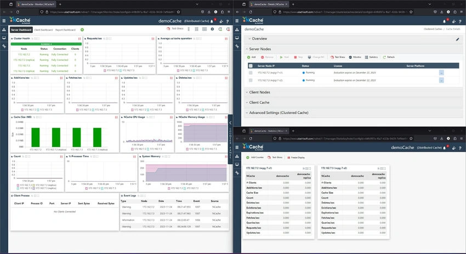Open Clustered Caches breadcrumb link
This screenshot has height=254, width=466.
[x=433, y=29]
